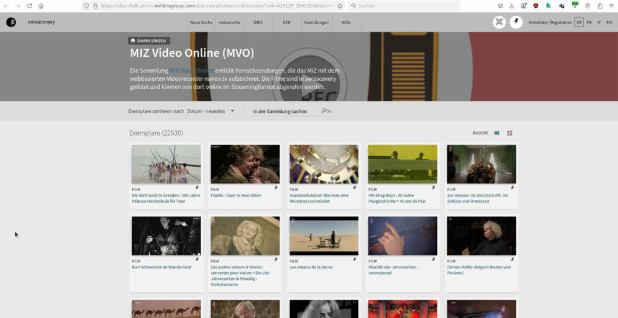
Task: Go to browser home page icon
Action: [41, 6]
